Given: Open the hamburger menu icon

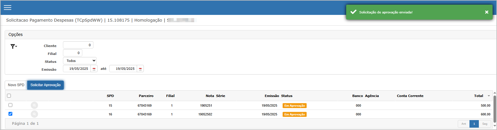Looking at the screenshot, I should coord(8,8).
